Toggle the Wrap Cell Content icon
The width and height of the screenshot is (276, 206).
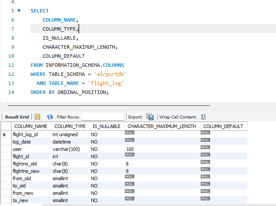coord(204,117)
